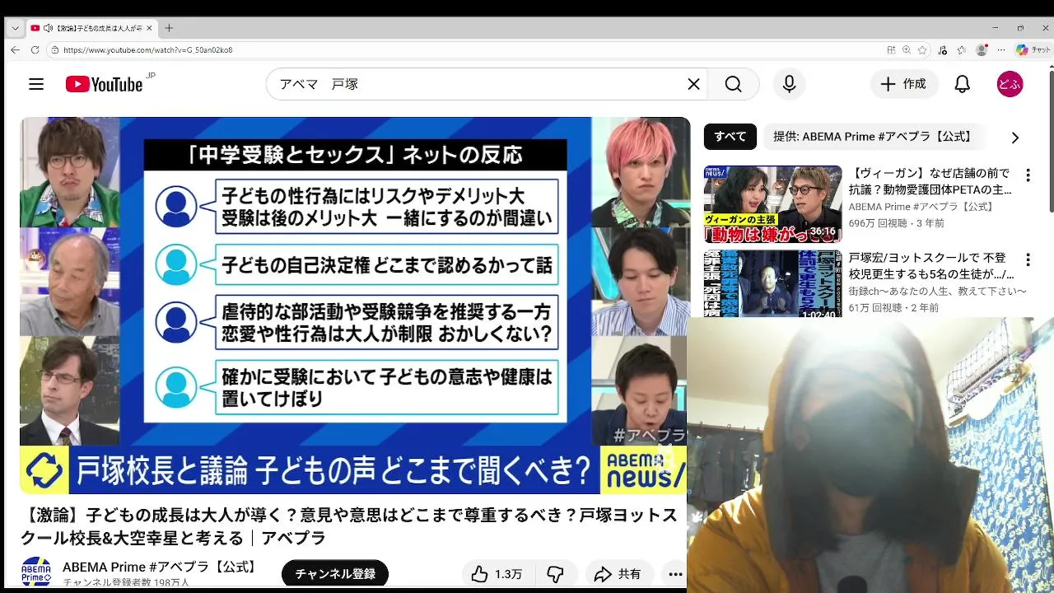The width and height of the screenshot is (1054, 593).
Task: Click the zoom magnifier in address bar
Action: (x=907, y=50)
